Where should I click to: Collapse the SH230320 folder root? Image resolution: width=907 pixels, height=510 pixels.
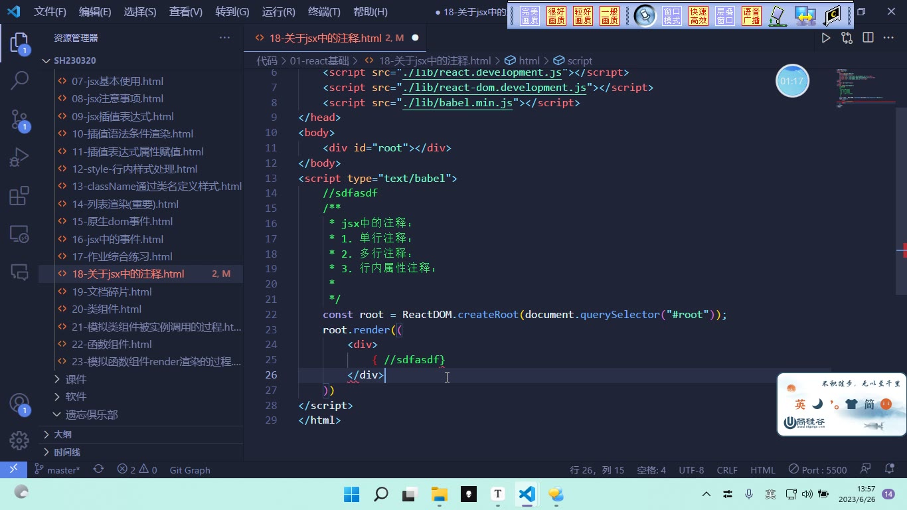(141, 60)
